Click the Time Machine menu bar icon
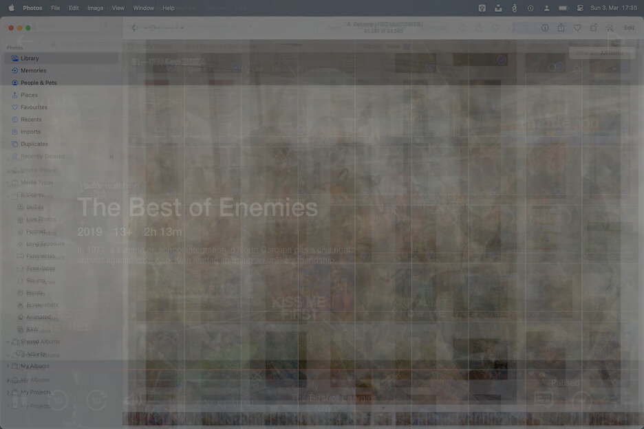The width and height of the screenshot is (644, 429). (530, 8)
